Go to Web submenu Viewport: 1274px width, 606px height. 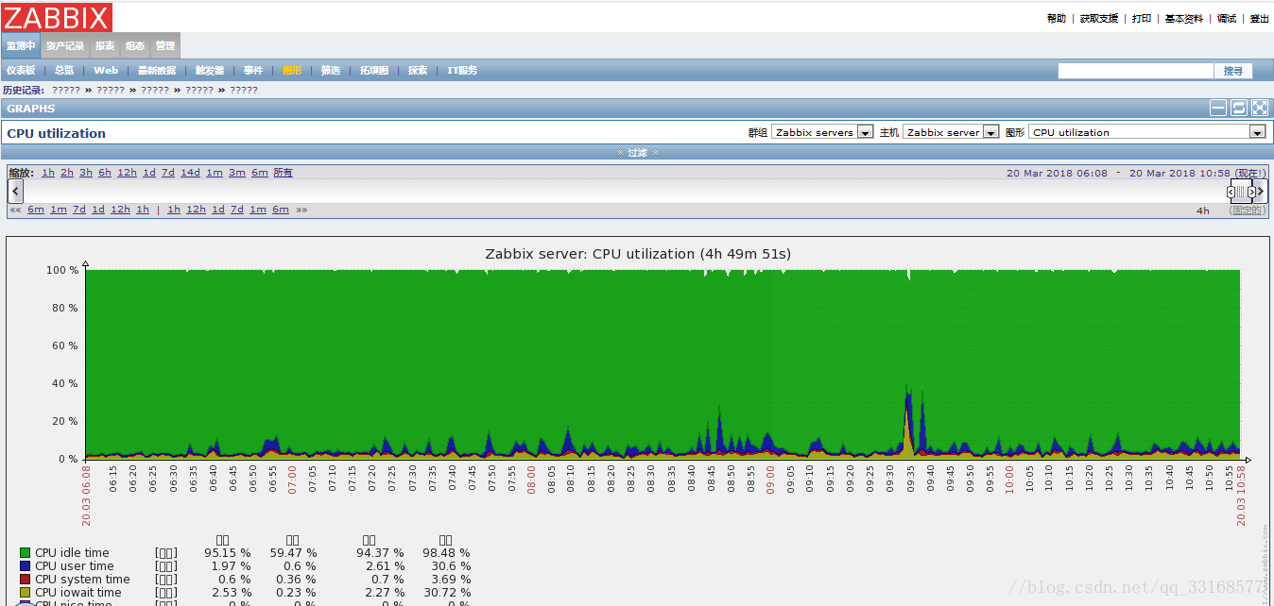(x=106, y=71)
